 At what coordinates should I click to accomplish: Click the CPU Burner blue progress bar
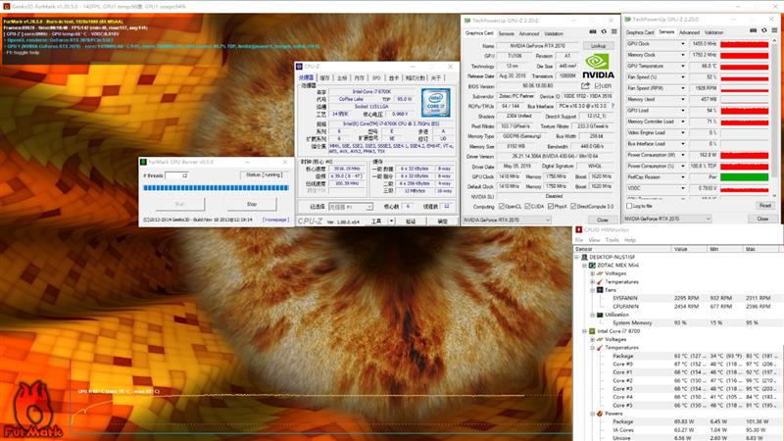(214, 187)
